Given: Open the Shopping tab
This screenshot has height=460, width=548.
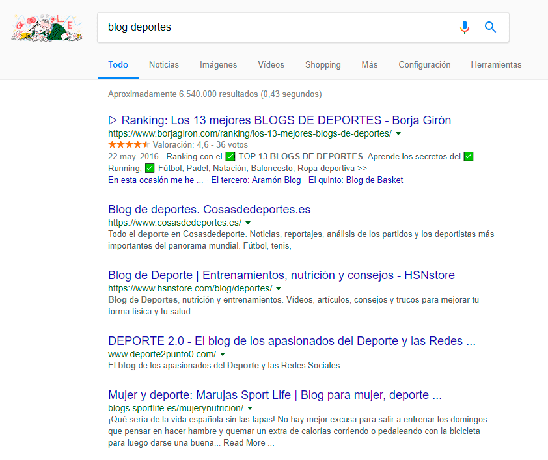Looking at the screenshot, I should coord(323,65).
